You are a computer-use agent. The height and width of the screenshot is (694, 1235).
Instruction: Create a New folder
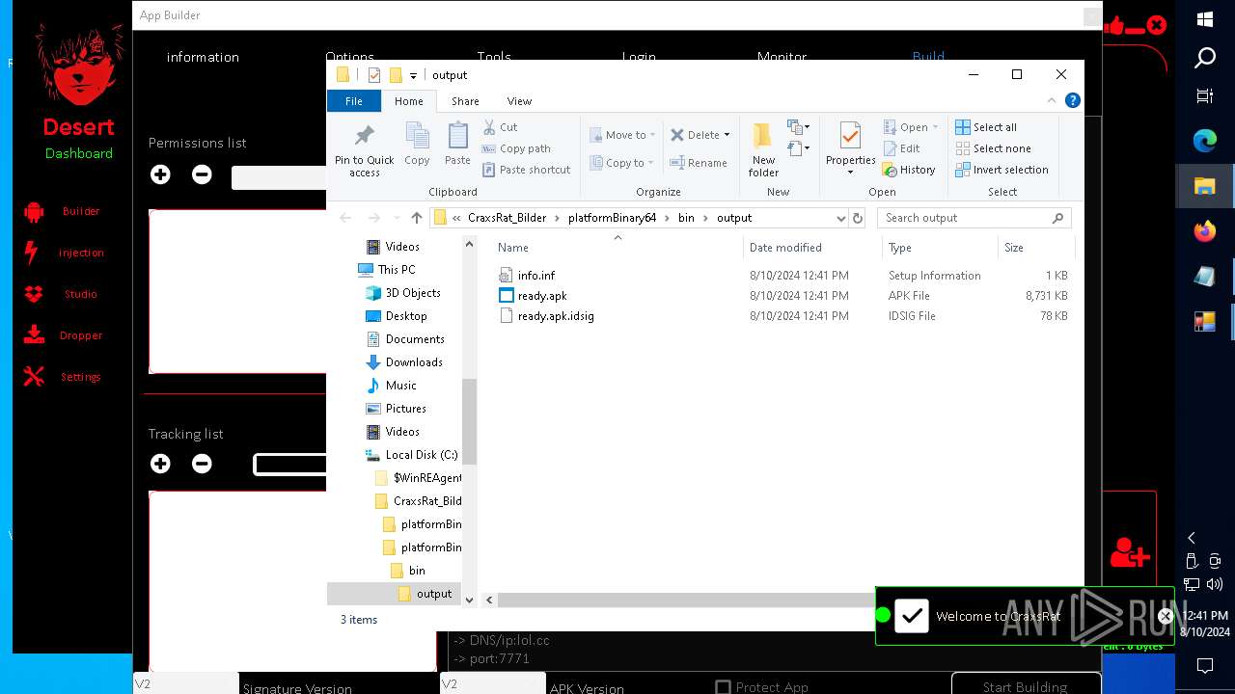(x=763, y=150)
